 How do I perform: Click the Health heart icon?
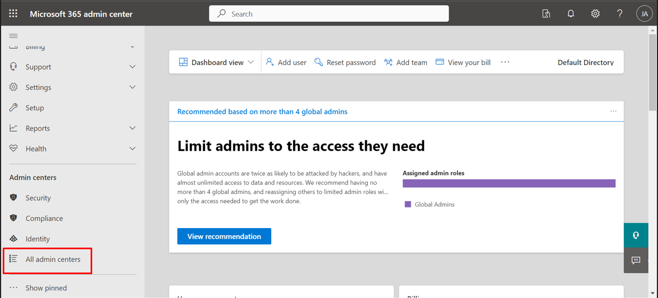click(x=14, y=148)
